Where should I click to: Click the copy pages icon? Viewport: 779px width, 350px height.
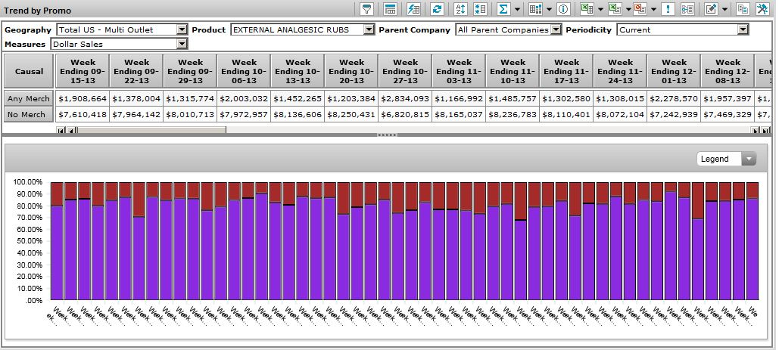tap(743, 9)
